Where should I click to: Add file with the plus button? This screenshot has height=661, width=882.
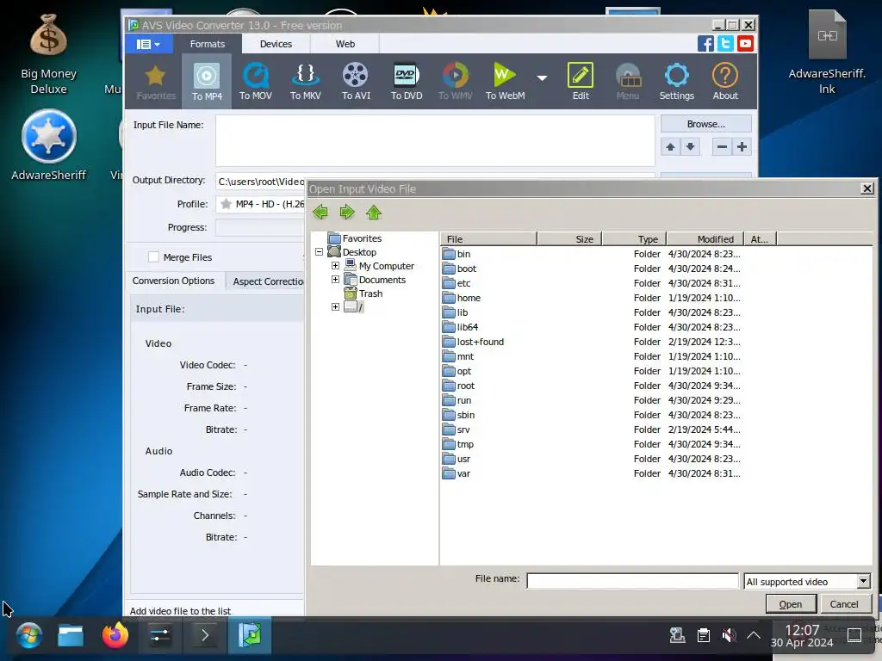[x=742, y=146]
